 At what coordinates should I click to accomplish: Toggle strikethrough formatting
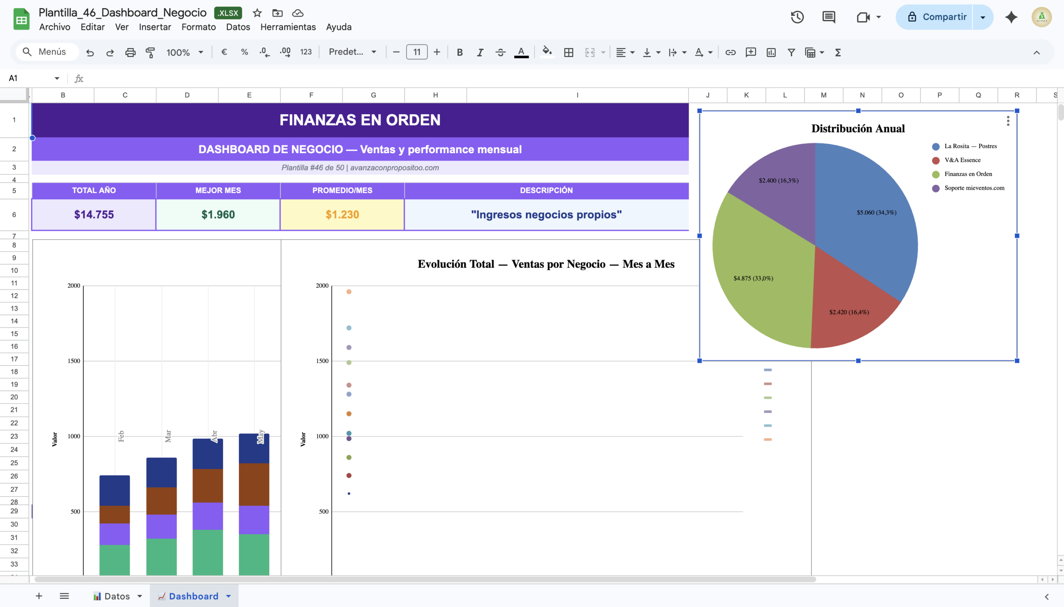point(500,52)
